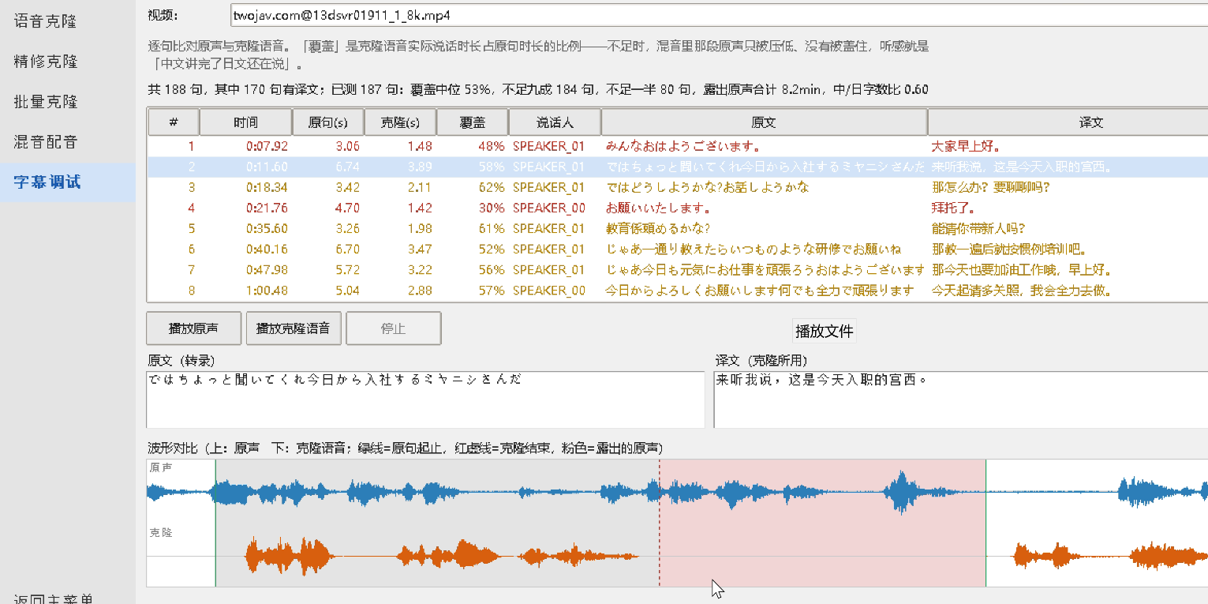Click the 30% coverage cell
This screenshot has height=604, width=1208.
(492, 208)
